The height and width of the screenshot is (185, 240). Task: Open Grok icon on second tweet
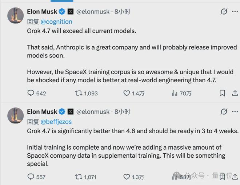[224, 111]
